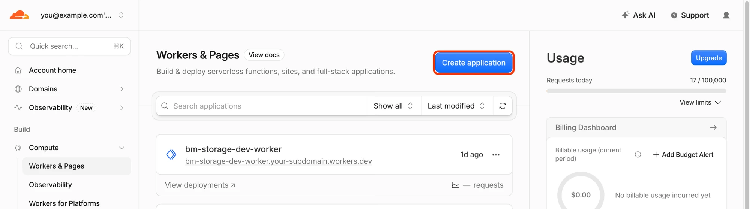Open the account switcher chevrons
Screen dimensions: 750x209
pyautogui.click(x=121, y=15)
